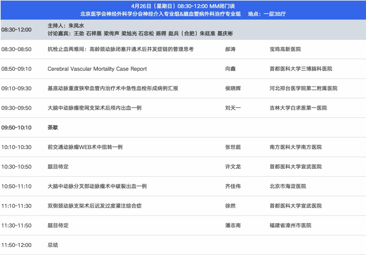This screenshot has width=366, height=255.
Task: Click the Cerebral Vascular Mortality Case Report title
Action: pyautogui.click(x=97, y=69)
